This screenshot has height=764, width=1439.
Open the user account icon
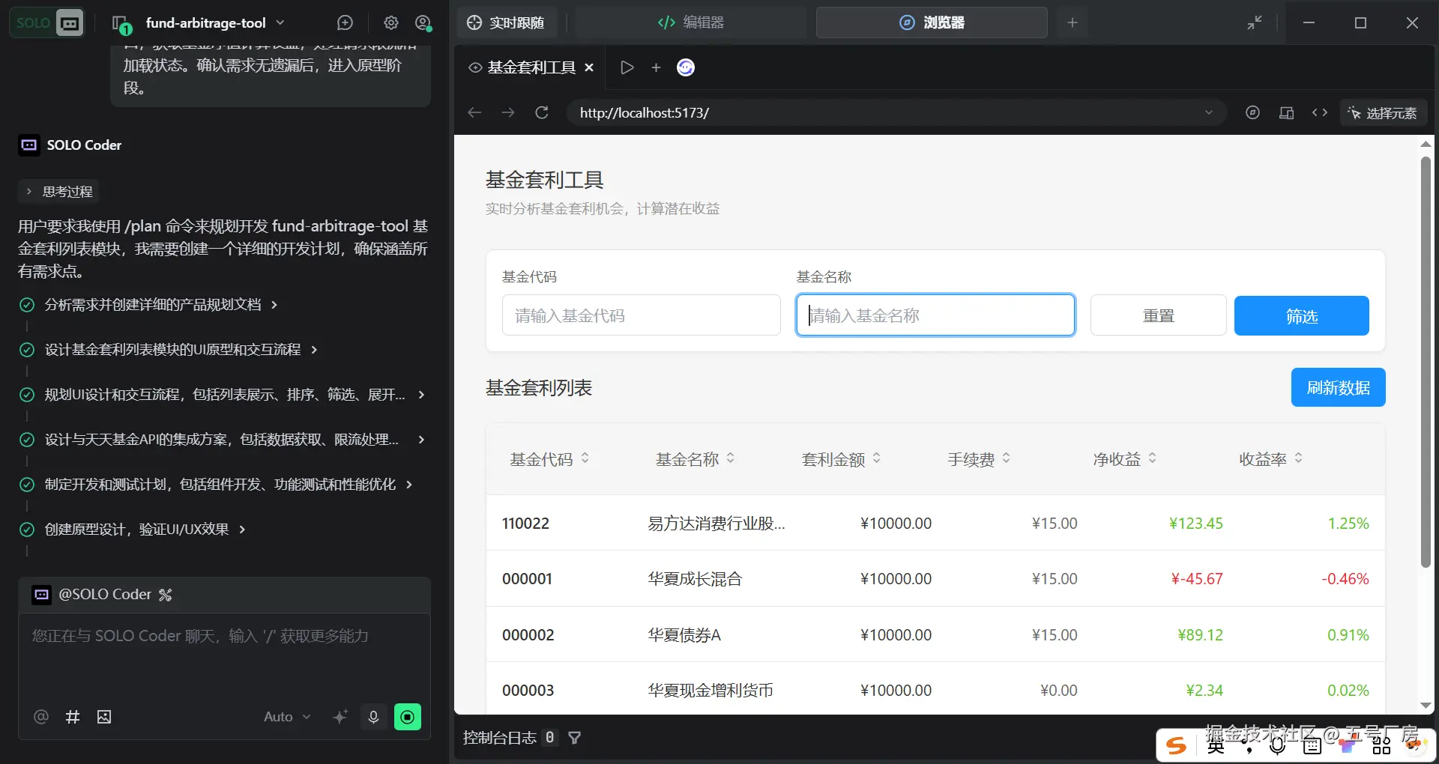[x=423, y=23]
